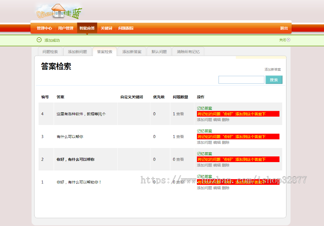Viewport: 324px width, 226px height.
Task: Click 删除 in row 1
Action: coord(226,188)
